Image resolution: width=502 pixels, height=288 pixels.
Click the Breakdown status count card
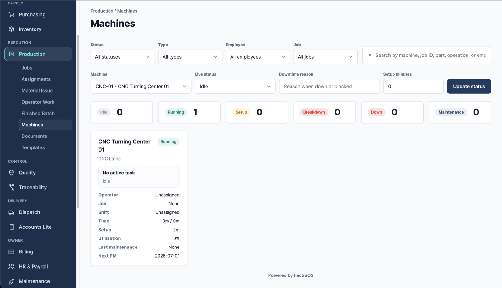pyautogui.click(x=325, y=112)
